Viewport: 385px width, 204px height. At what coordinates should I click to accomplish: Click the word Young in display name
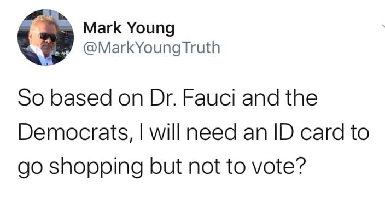(x=150, y=29)
